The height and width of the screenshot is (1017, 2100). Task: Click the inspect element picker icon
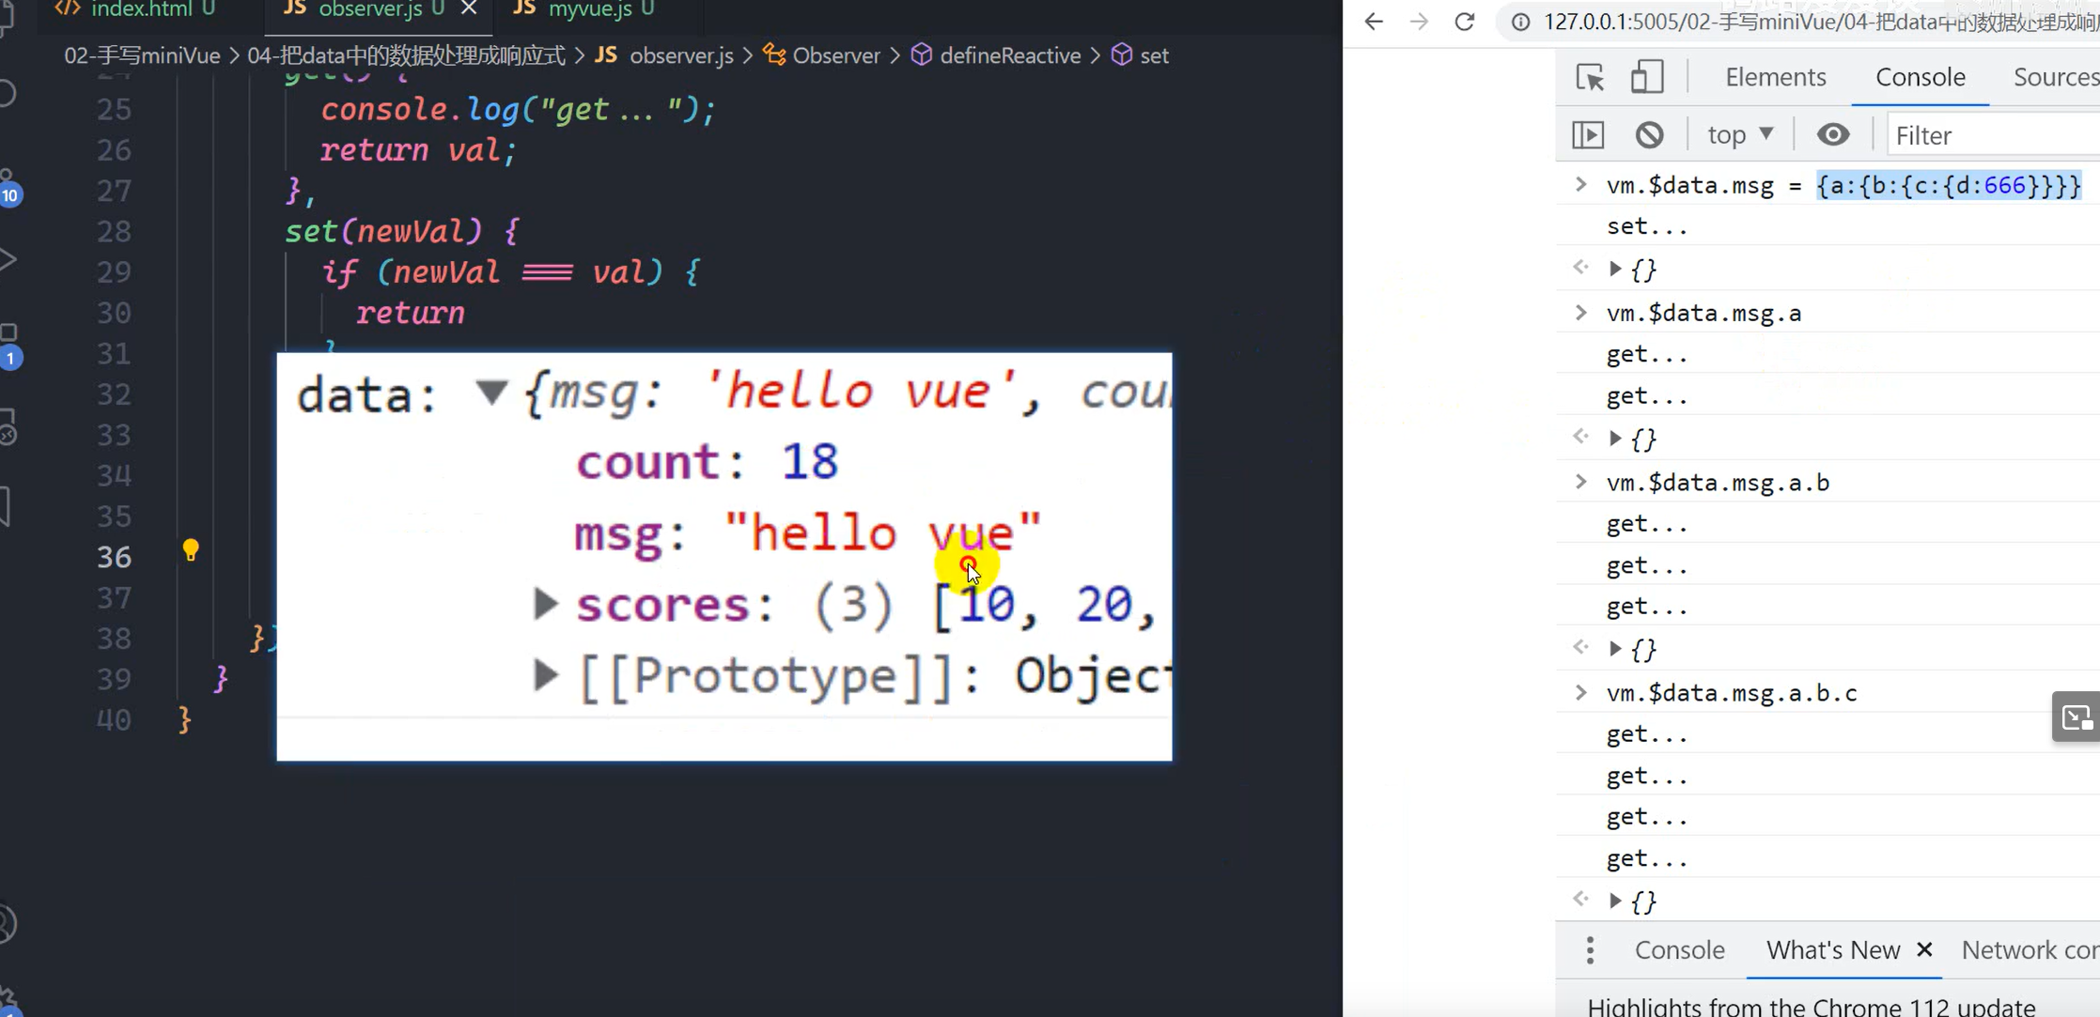pyautogui.click(x=1590, y=77)
